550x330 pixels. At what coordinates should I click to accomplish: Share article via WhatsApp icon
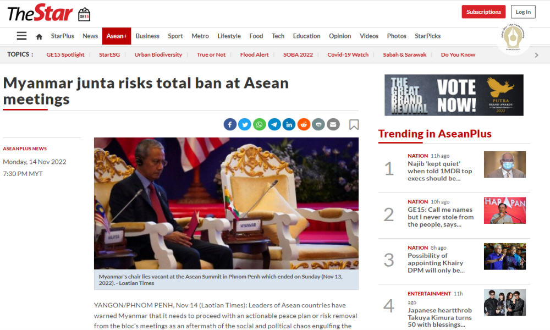click(260, 124)
